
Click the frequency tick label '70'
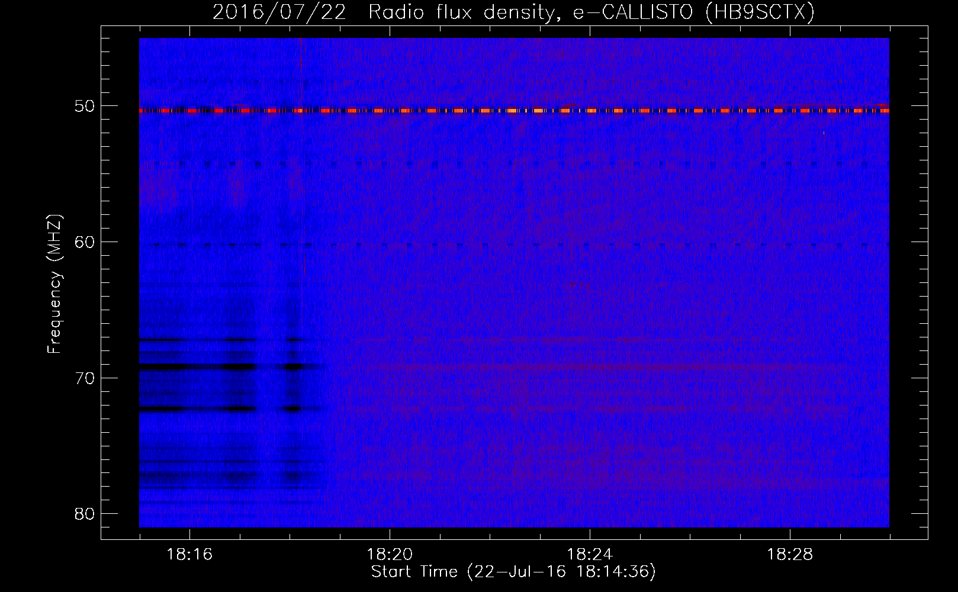coord(85,378)
